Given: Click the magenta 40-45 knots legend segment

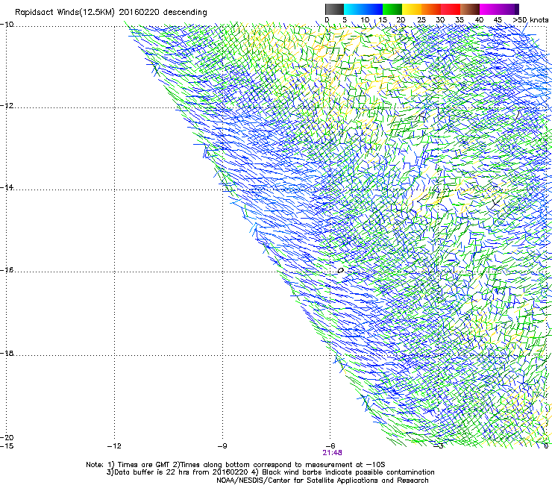Looking at the screenshot, I should click(x=489, y=9).
